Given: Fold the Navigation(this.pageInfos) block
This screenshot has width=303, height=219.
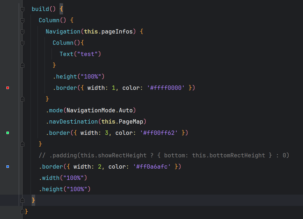Looking at the screenshot, I should 23,32.
